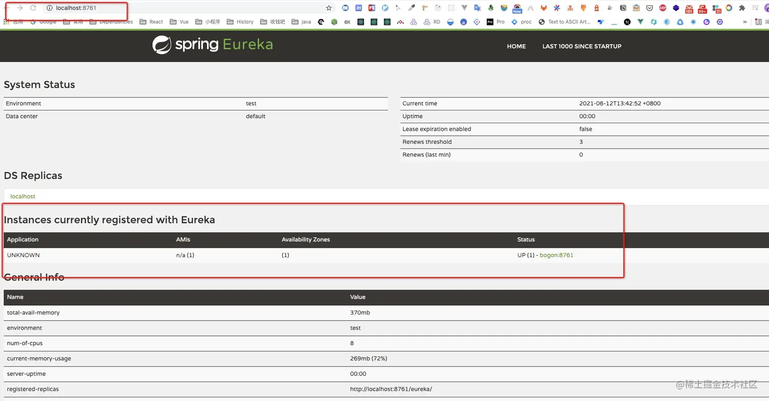Click the 'Renews (last min)' row label
Viewport: 769px width, 401px height.
click(427, 155)
